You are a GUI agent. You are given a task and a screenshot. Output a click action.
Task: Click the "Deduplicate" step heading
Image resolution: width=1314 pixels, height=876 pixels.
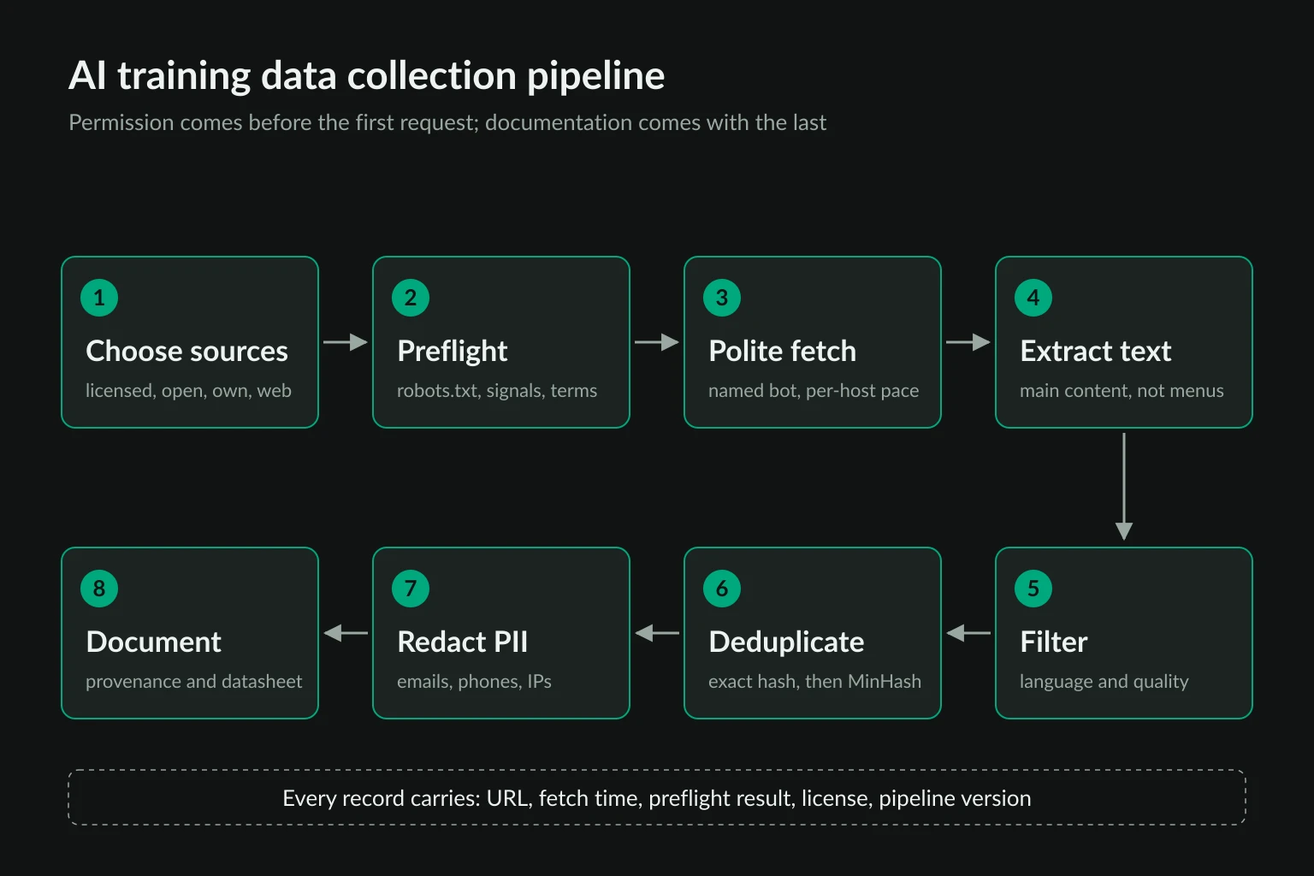pos(786,642)
